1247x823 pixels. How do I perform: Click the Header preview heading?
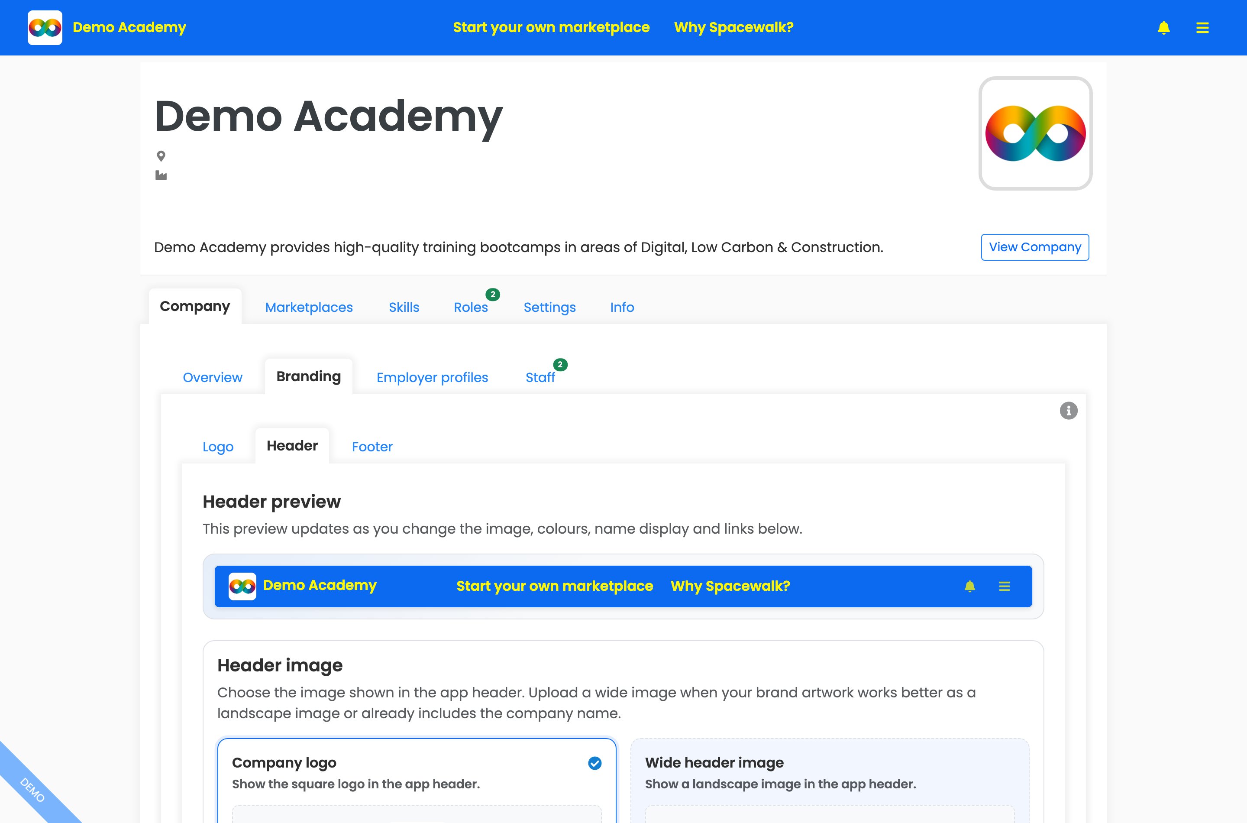pos(271,502)
